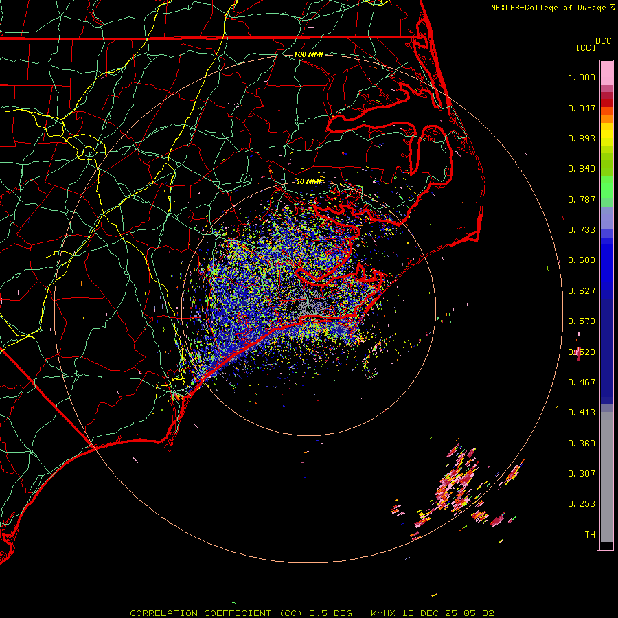This screenshot has height=618, width=618.
Task: Click the bottom caption CORRELATION COEFFICIENT (CC) text
Action: pos(216,613)
